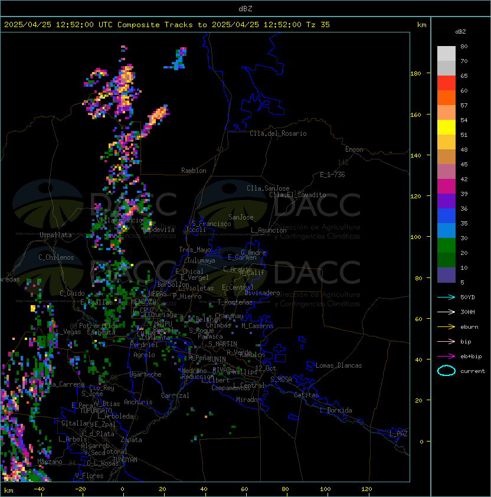Image resolution: width=491 pixels, height=497 pixels.
Task: Click the Tulumaya label
Action: [x=201, y=260]
